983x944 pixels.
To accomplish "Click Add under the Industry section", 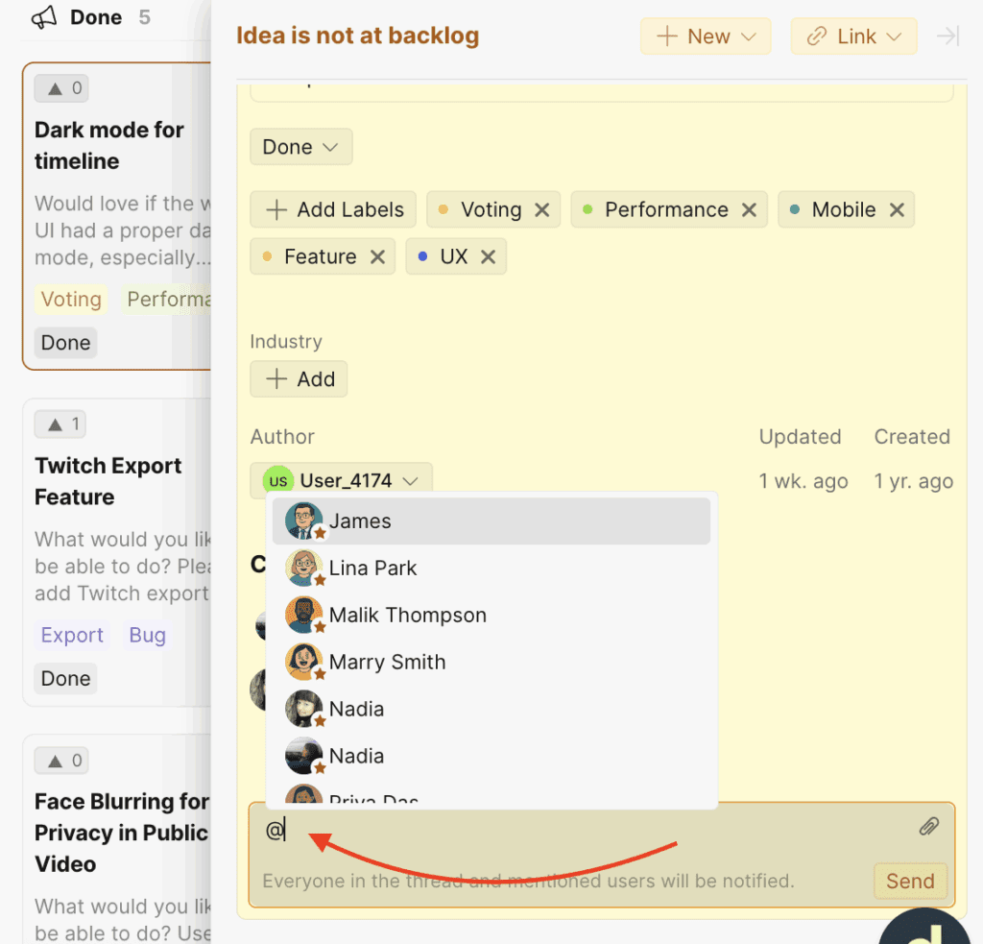I will [299, 378].
